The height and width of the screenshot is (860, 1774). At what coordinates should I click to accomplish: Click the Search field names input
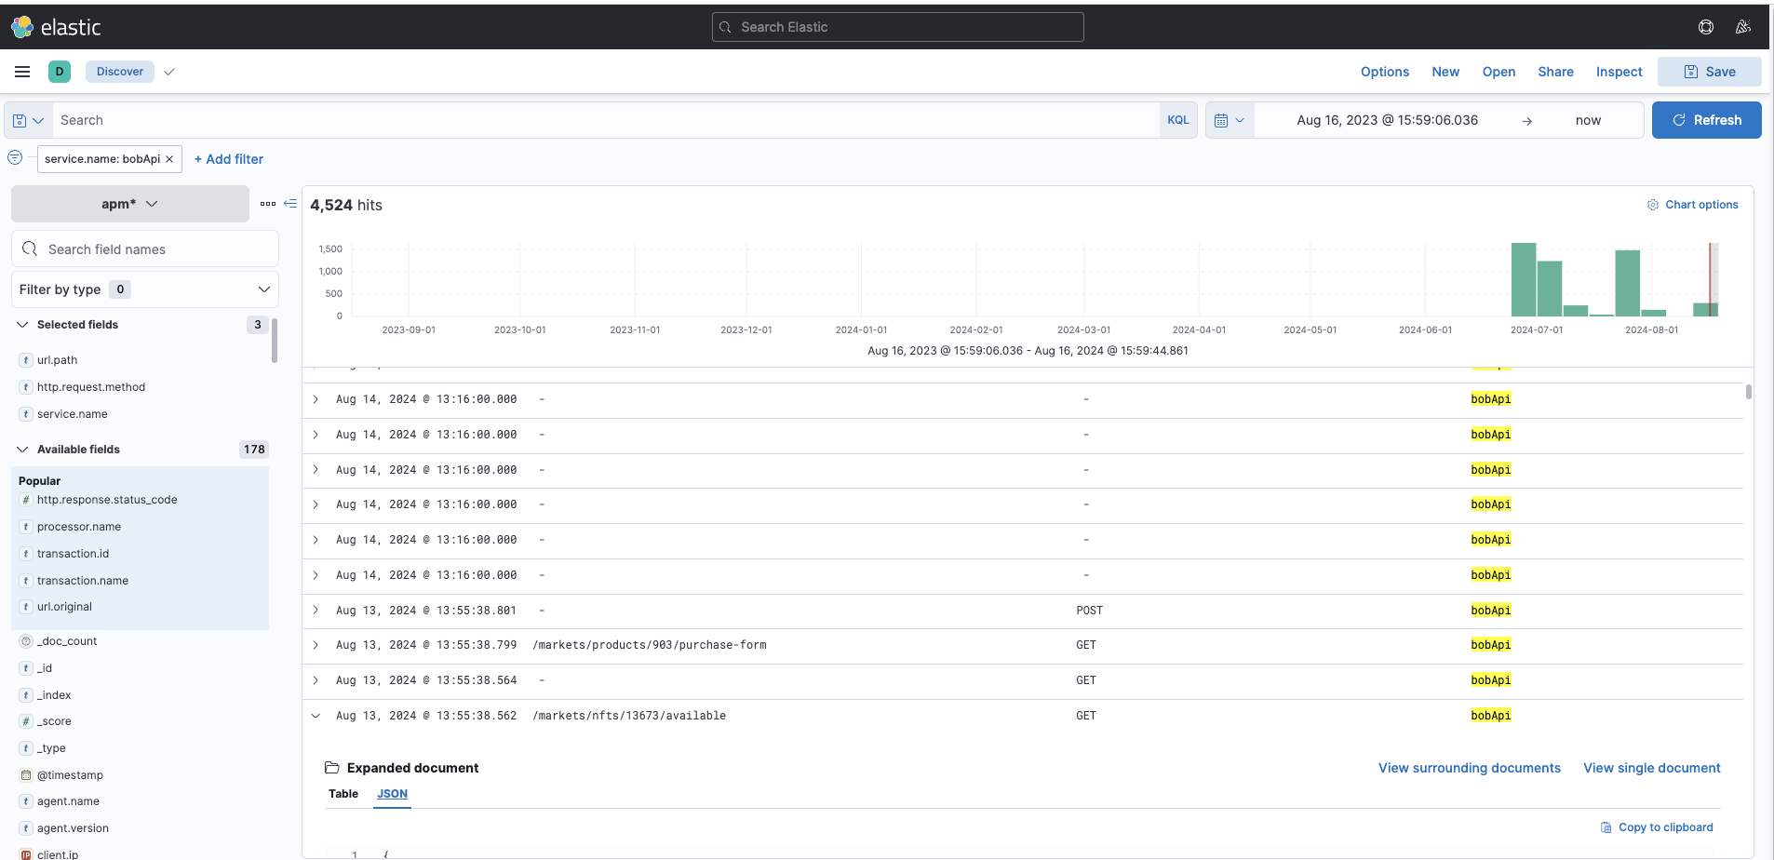[145, 249]
